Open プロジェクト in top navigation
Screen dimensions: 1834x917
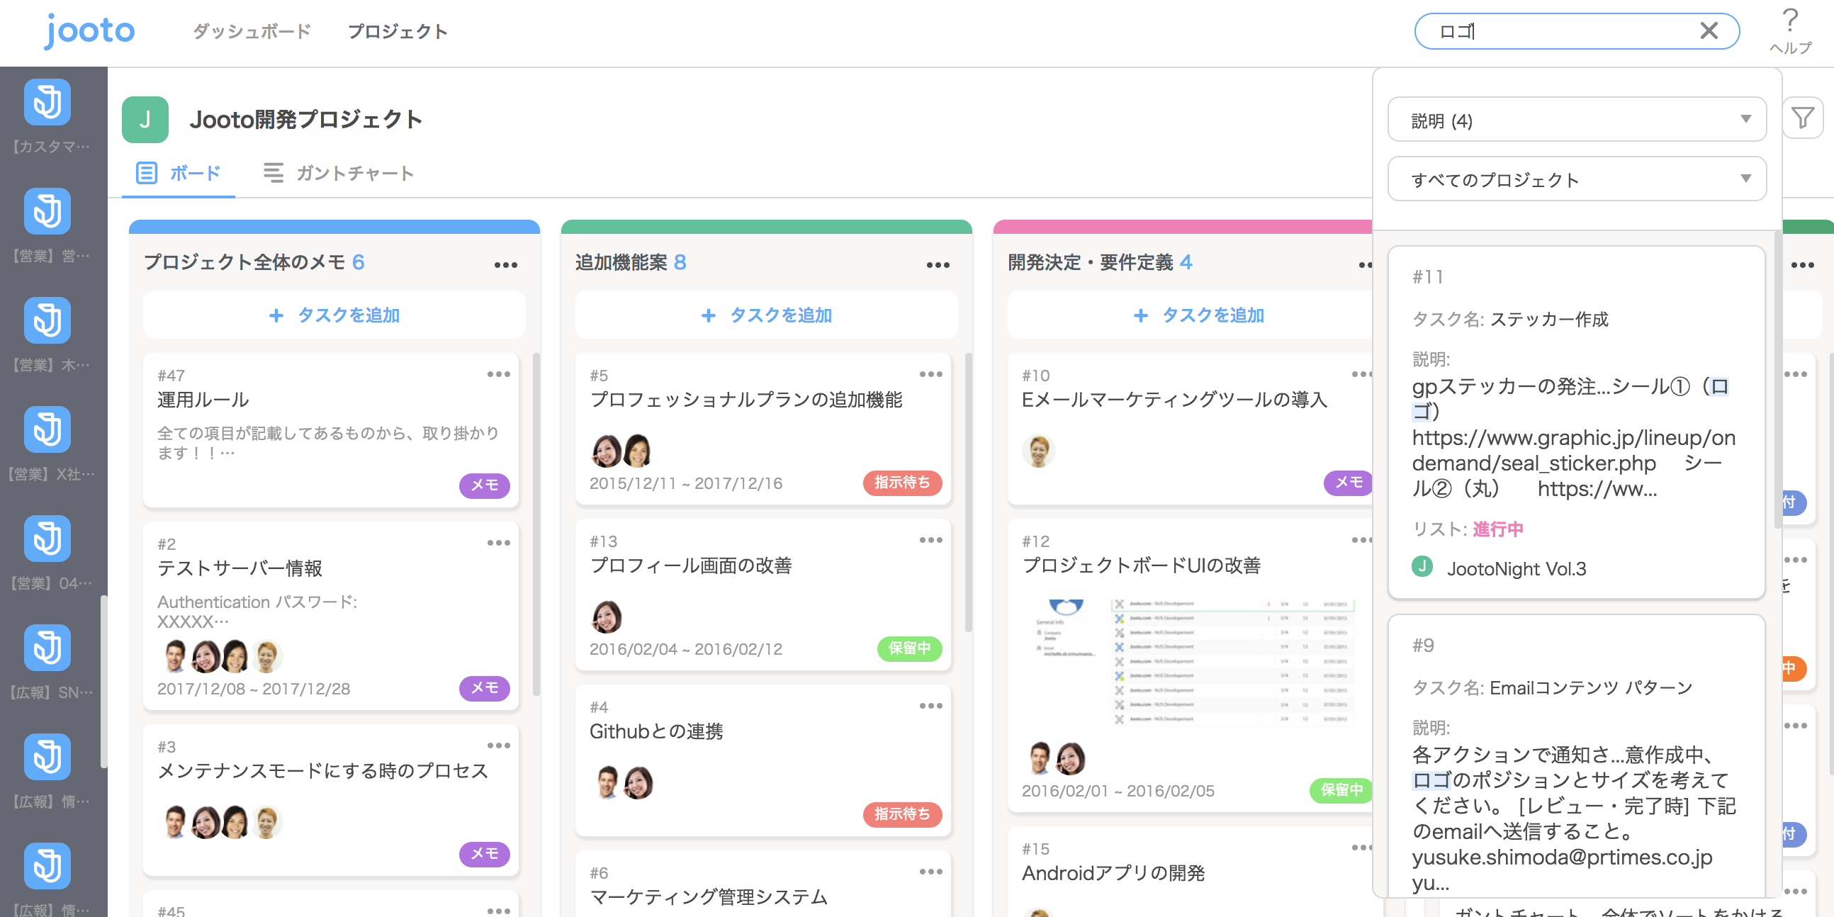tap(398, 31)
